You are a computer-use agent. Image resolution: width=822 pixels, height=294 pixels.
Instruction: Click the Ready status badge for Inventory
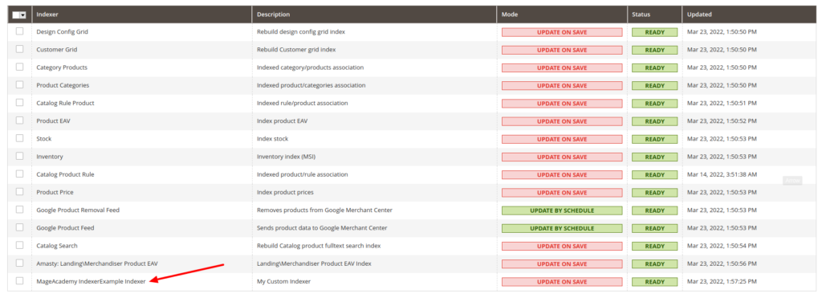click(x=655, y=157)
